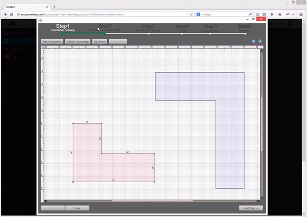Close the quote dialog with red X
The width and height of the screenshot is (307, 217).
pyautogui.click(x=261, y=20)
